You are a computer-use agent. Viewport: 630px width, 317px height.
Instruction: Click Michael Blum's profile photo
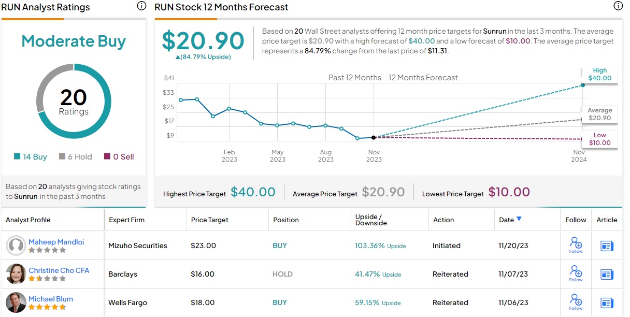(16, 302)
